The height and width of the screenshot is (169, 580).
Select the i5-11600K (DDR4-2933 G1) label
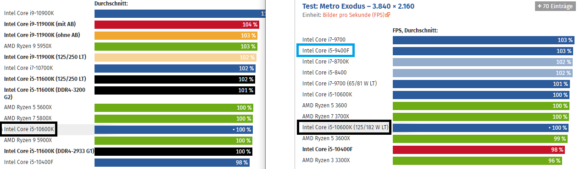click(49, 151)
